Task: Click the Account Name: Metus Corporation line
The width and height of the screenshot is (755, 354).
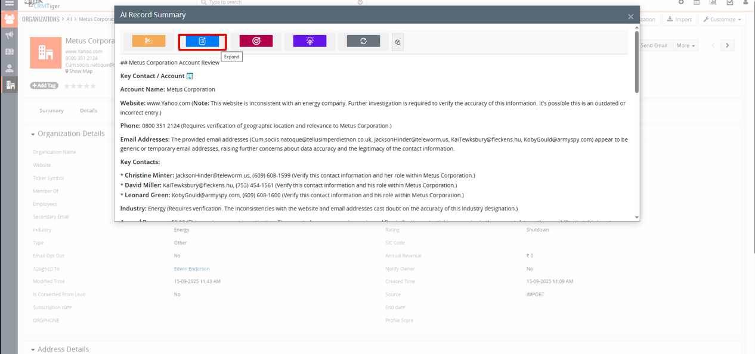Action: (168, 89)
